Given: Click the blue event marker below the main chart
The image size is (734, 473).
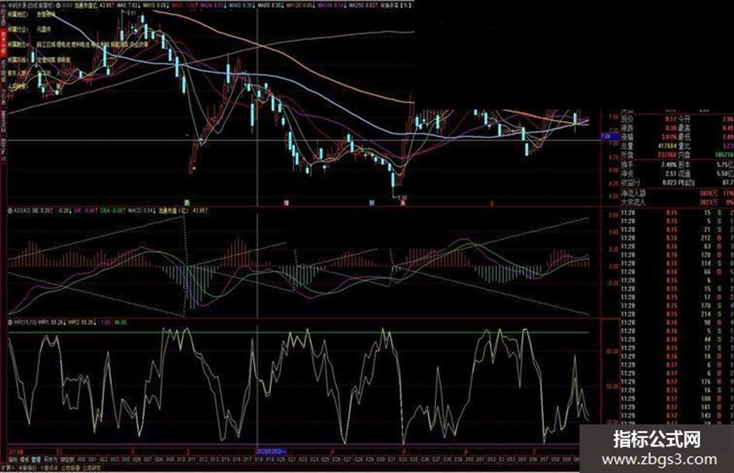Looking at the screenshot, I should (x=372, y=203).
